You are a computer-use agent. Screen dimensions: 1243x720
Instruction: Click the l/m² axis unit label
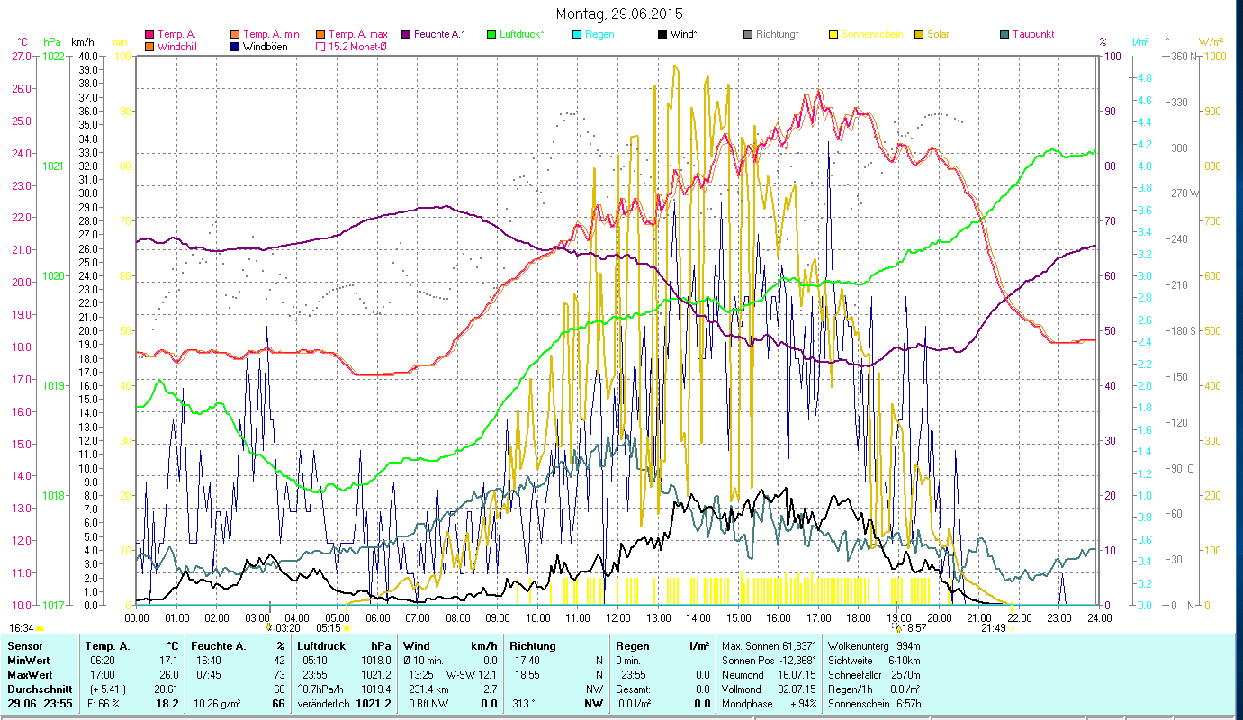click(1139, 42)
